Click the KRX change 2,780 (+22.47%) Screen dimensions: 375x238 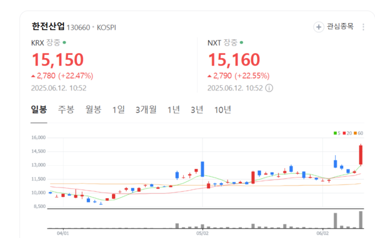(x=62, y=76)
